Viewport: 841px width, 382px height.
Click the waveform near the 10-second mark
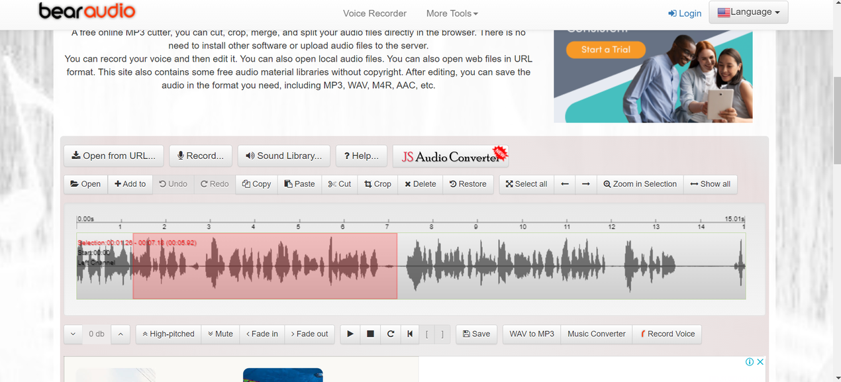[x=522, y=266]
